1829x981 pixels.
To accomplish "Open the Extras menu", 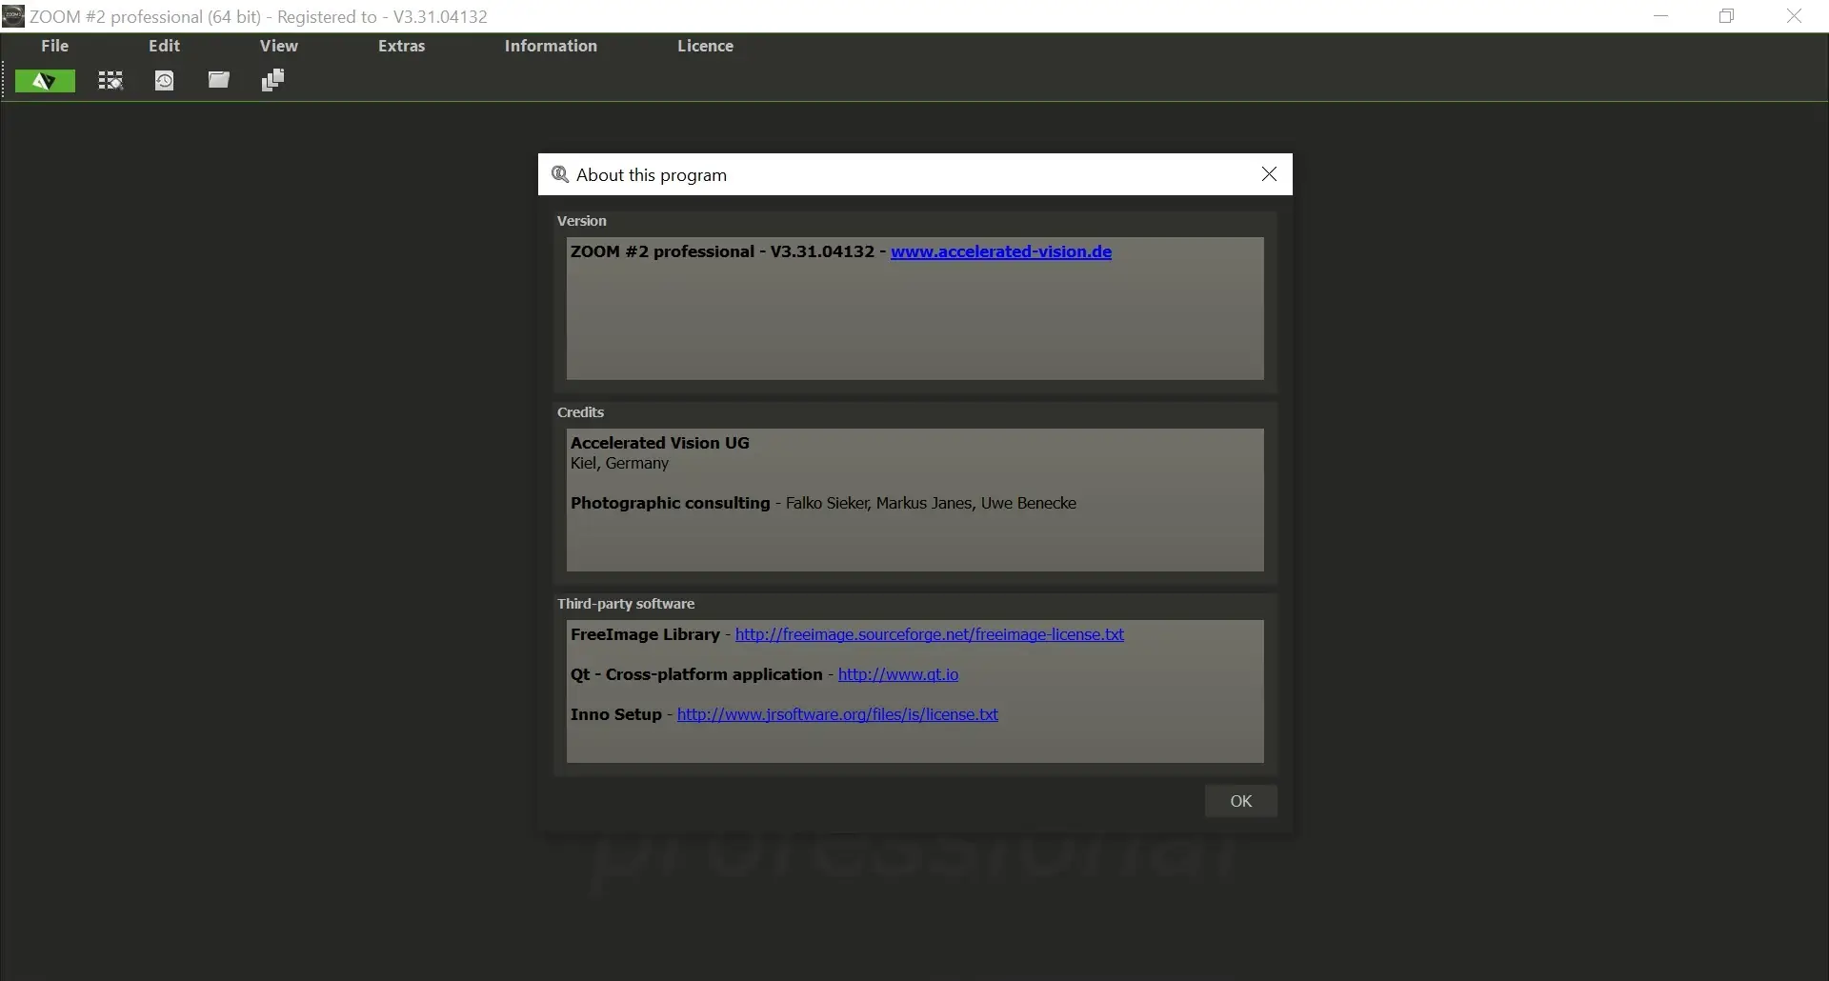I will point(401,46).
